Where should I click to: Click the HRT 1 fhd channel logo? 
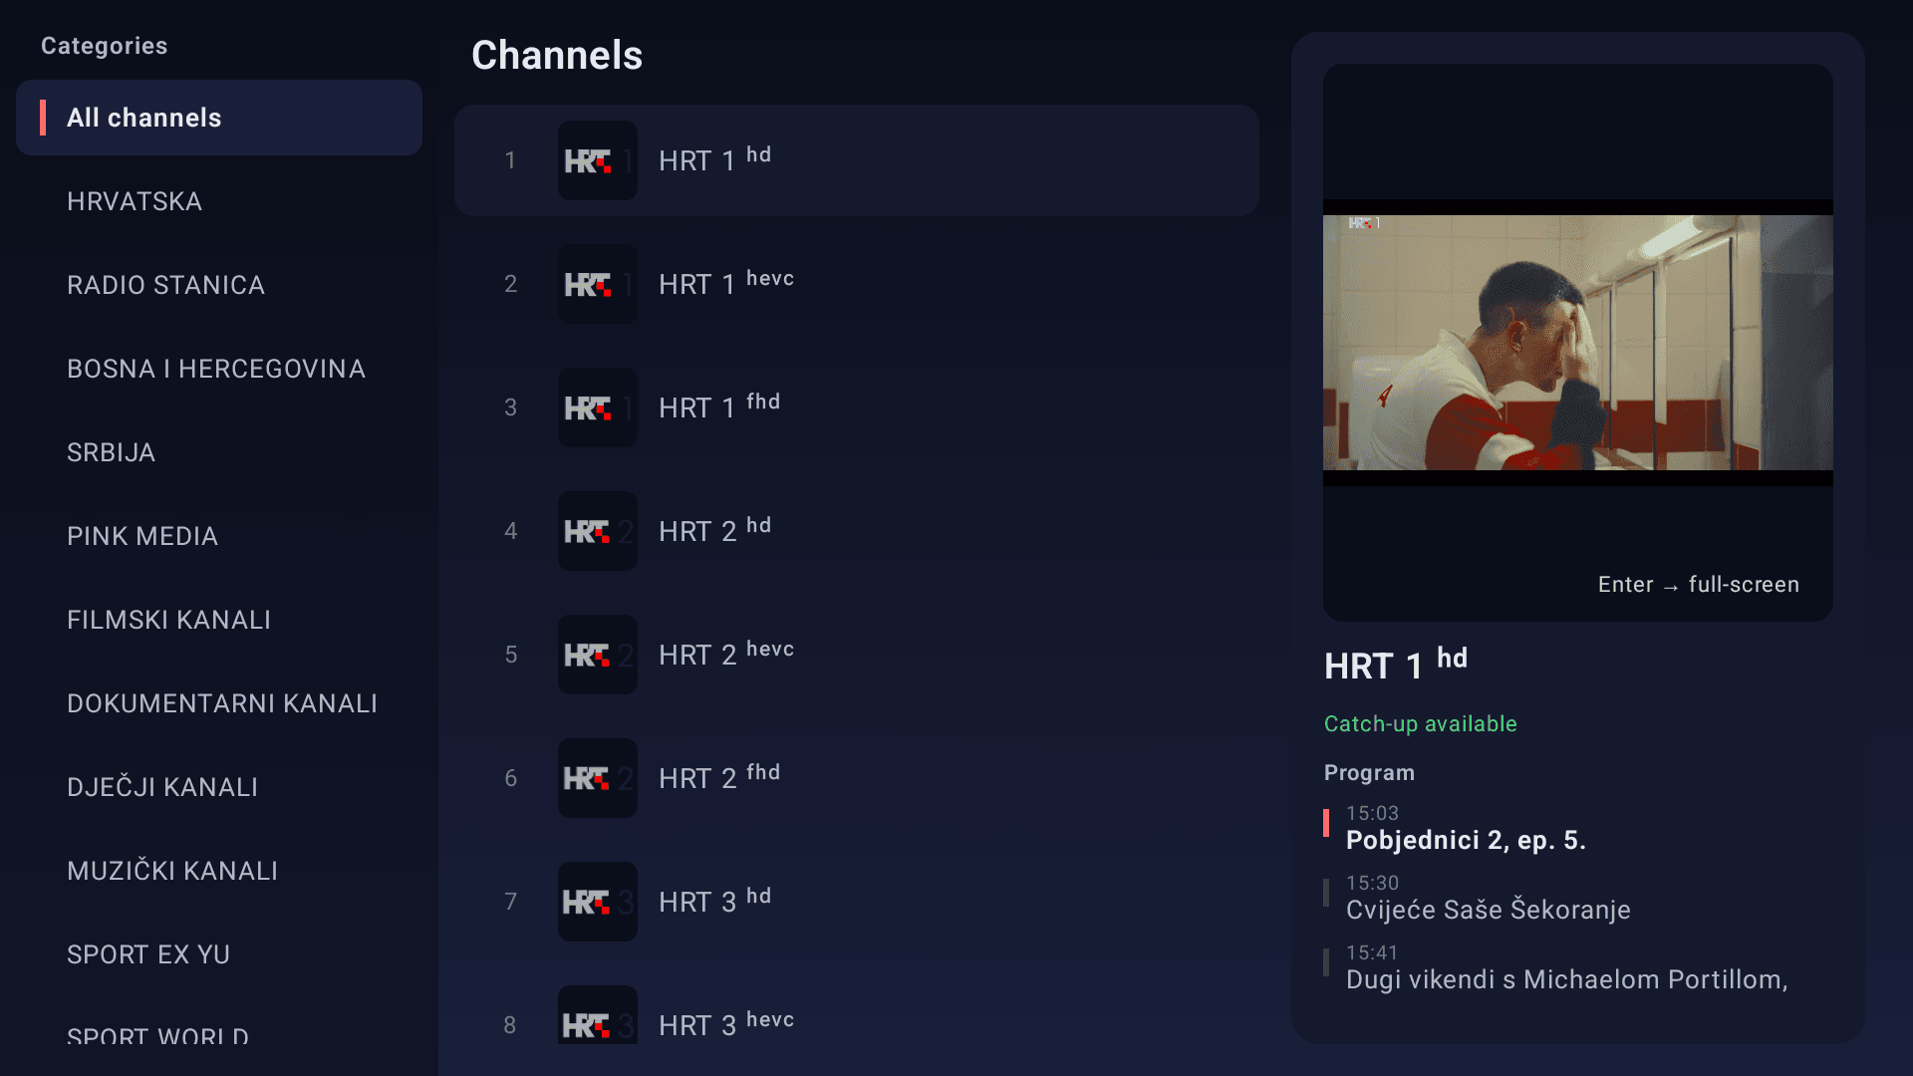coord(598,407)
